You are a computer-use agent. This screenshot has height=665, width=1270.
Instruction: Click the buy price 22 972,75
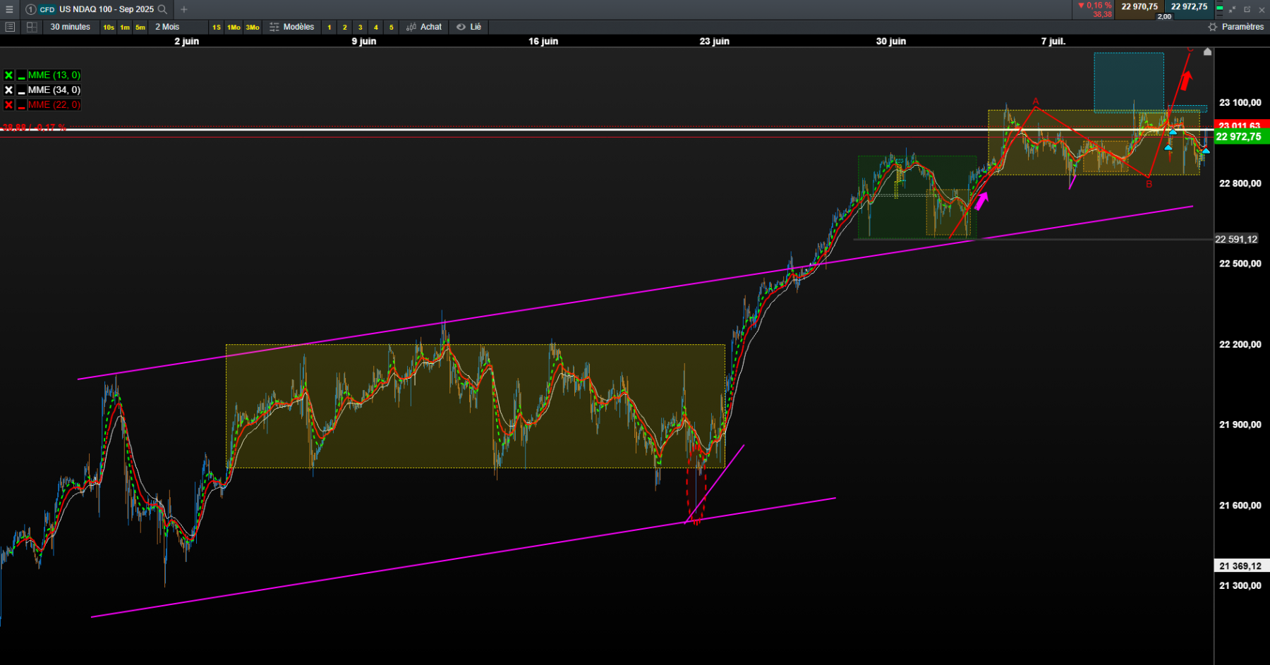coord(1190,6)
